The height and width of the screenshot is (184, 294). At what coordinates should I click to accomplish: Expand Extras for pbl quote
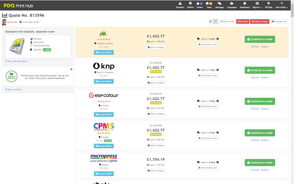[x=255, y=47]
